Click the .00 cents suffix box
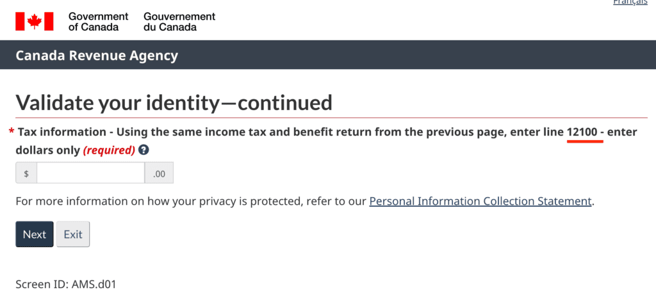 (159, 173)
